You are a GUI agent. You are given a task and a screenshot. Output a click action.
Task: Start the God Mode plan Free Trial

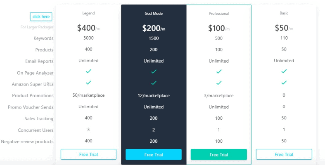pos(154,154)
